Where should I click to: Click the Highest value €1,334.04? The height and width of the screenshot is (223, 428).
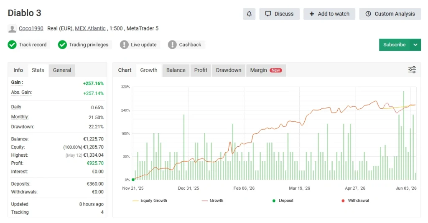pos(93,155)
